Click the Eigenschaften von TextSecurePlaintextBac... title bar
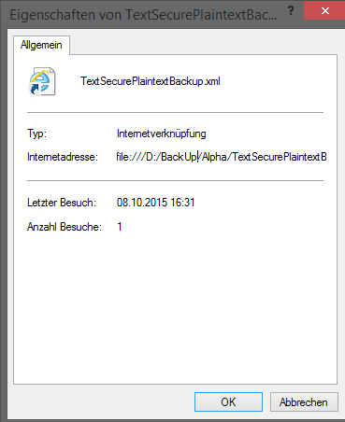The width and height of the screenshot is (345, 422). [x=143, y=15]
